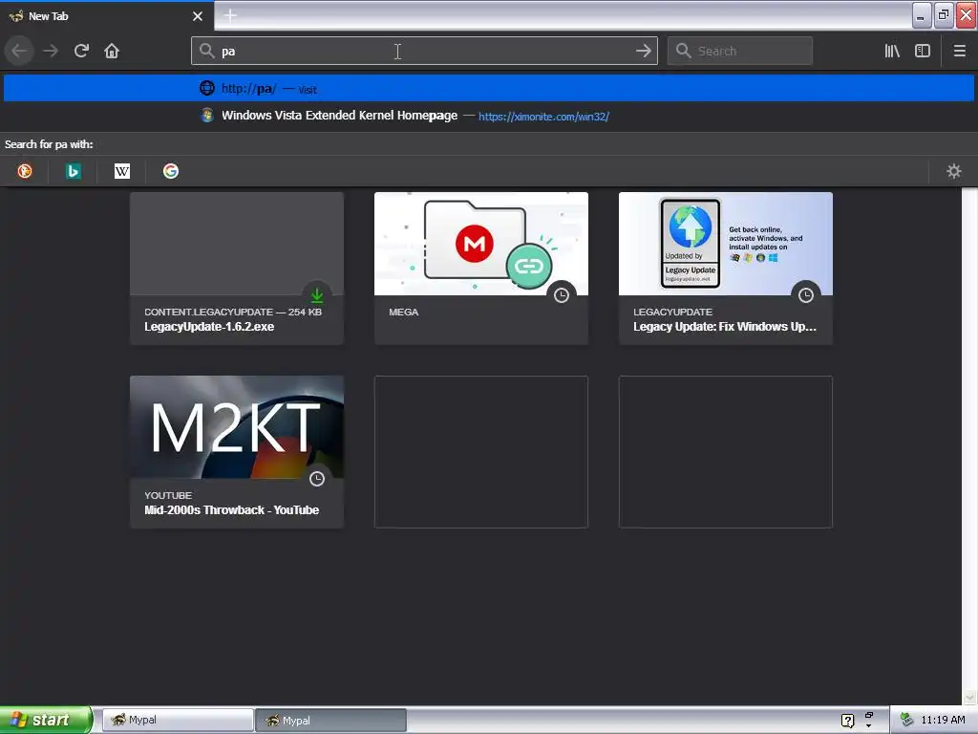This screenshot has width=978, height=734.
Task: Click Legacy Update: Fix Windows Up... title
Action: click(x=725, y=327)
